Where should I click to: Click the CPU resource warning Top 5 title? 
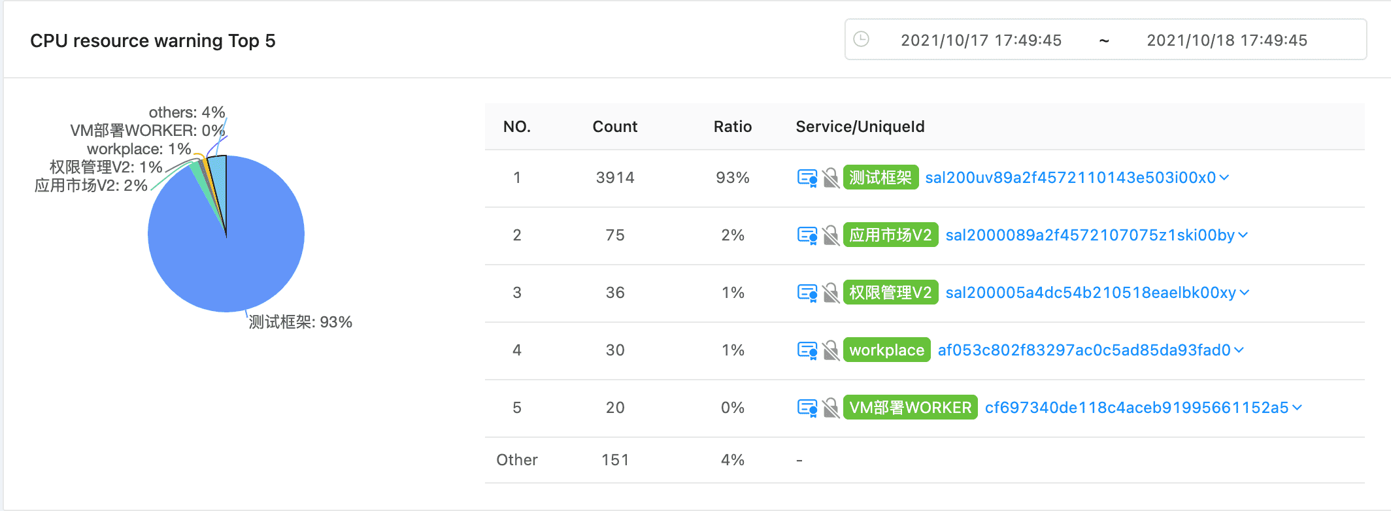[x=153, y=41]
